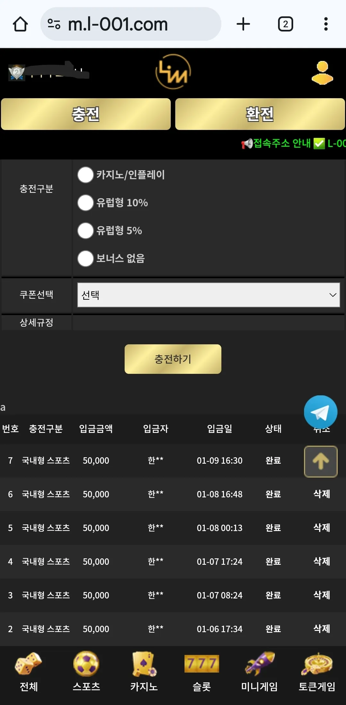Select 카지노/인플레이 radio option
The height and width of the screenshot is (705, 346).
click(86, 175)
